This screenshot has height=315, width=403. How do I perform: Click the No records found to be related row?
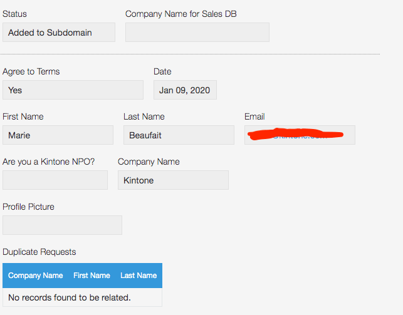point(70,297)
